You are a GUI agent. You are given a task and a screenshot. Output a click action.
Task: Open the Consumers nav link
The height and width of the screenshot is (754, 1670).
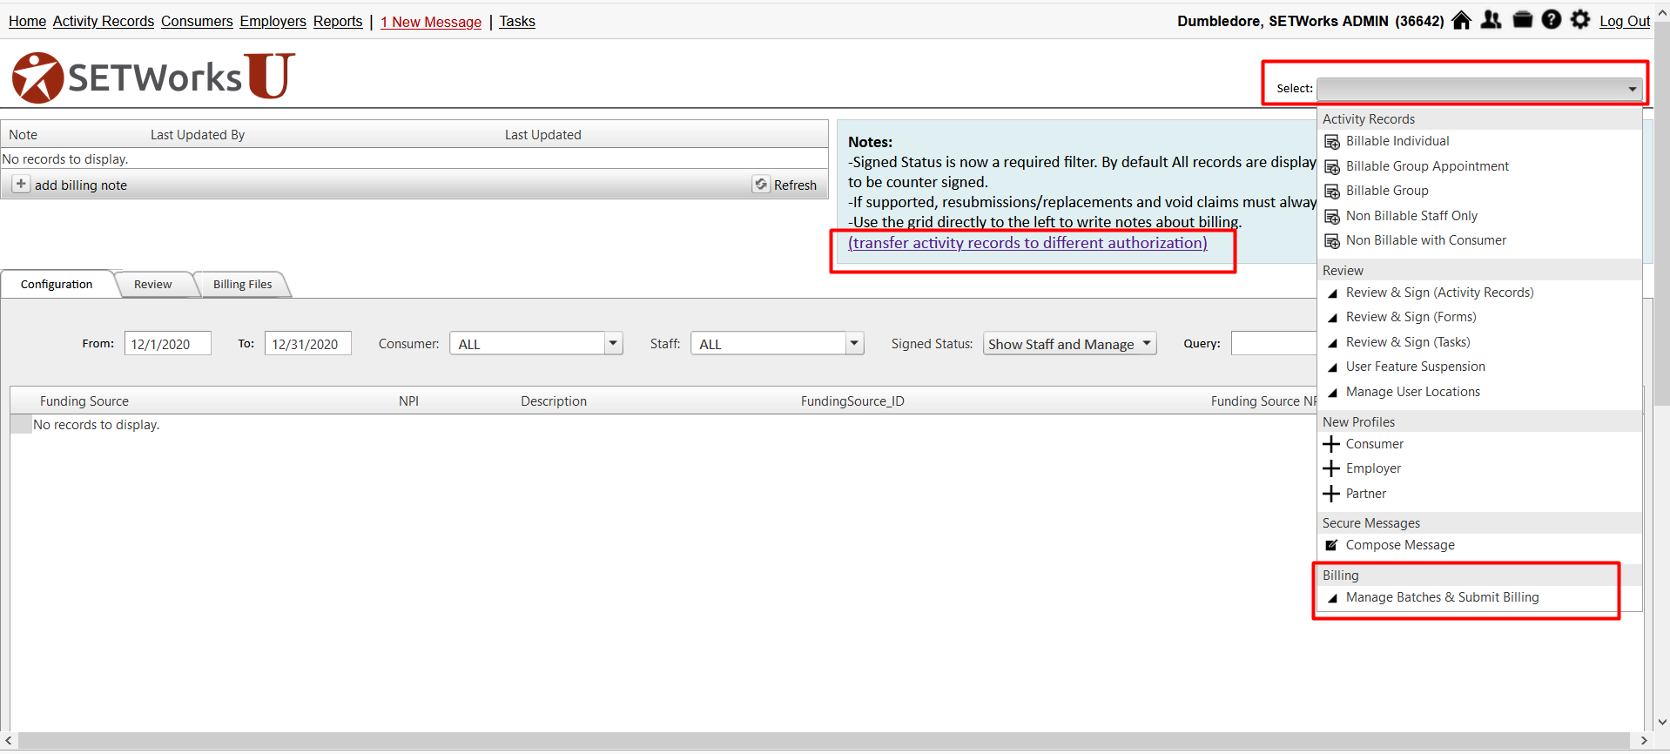click(x=197, y=21)
